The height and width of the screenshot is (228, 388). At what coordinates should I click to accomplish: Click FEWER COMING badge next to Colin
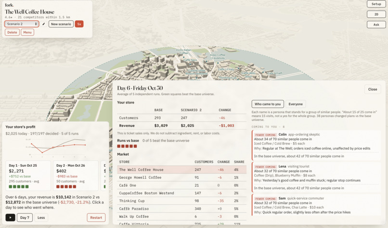pyautogui.click(x=265, y=135)
